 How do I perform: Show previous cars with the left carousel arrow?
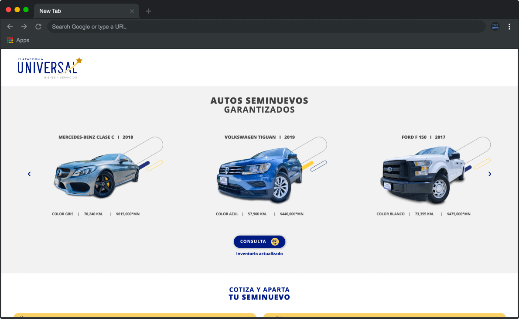pos(29,174)
